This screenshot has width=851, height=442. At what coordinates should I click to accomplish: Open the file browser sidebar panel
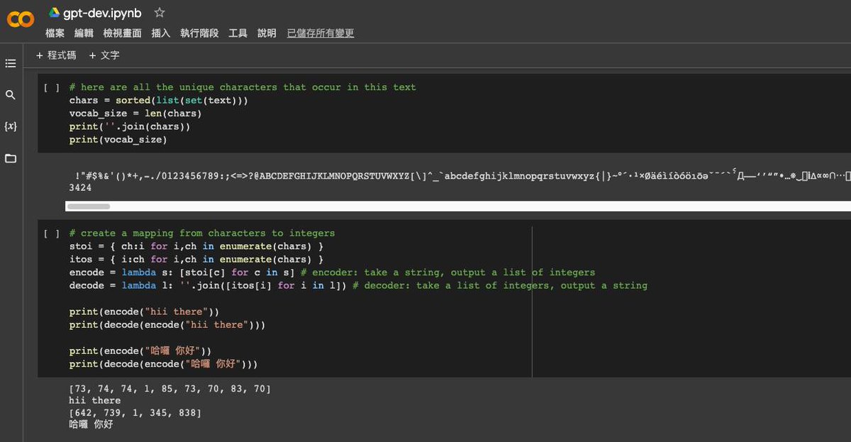pyautogui.click(x=11, y=159)
